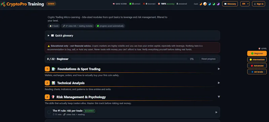Click the target icon above the LEVEL label
The width and height of the screenshot is (269, 122).
pyautogui.click(x=259, y=48)
